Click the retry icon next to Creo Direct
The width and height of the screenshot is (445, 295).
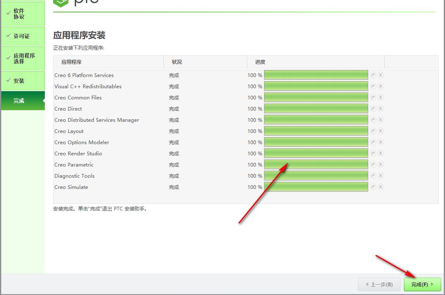click(x=373, y=109)
